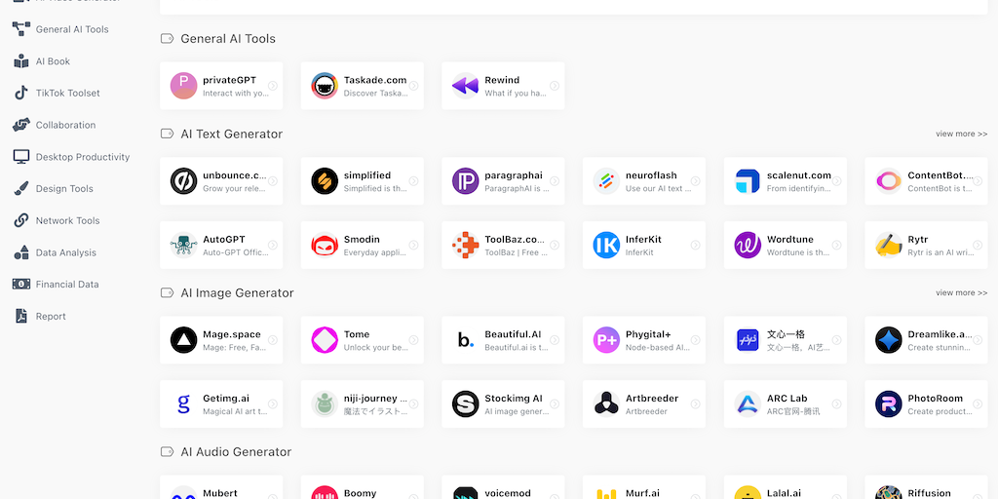Open the Wordtune tool title
Image resolution: width=998 pixels, height=499 pixels.
tap(787, 240)
